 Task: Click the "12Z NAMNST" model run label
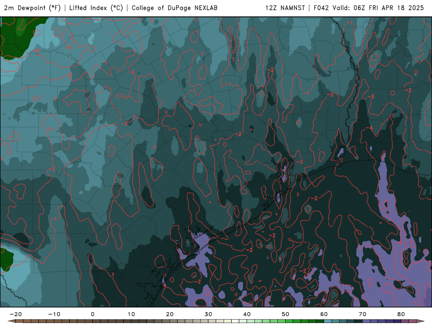(x=285, y=8)
